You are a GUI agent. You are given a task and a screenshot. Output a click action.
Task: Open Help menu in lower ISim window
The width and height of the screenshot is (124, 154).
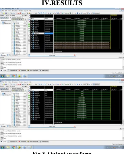click(x=30, y=82)
